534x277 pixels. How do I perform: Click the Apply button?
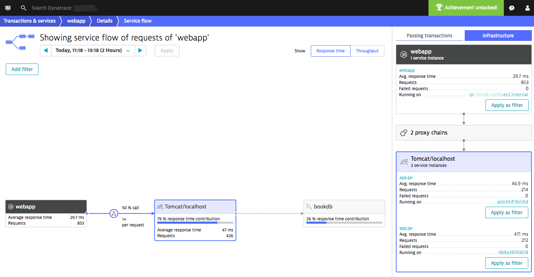[x=167, y=51]
